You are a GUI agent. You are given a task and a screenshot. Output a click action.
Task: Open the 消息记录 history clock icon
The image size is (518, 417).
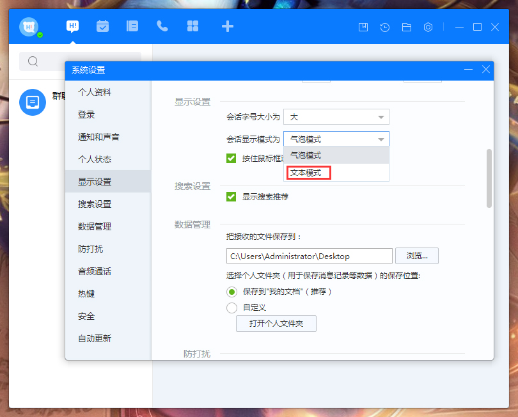click(384, 28)
